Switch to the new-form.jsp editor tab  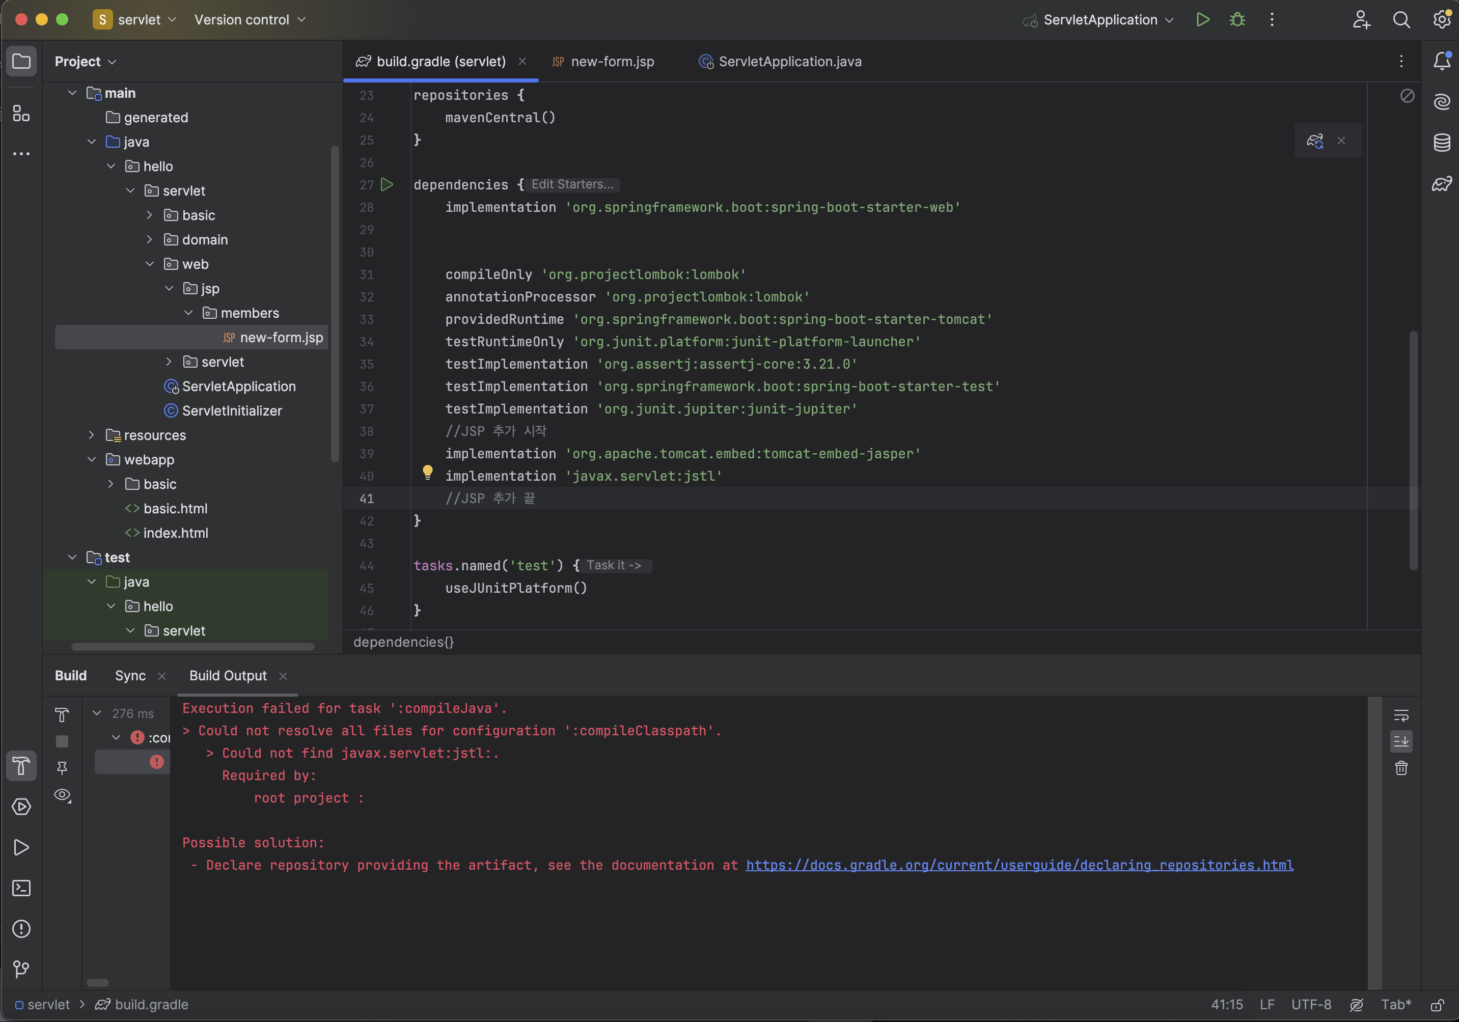click(603, 62)
